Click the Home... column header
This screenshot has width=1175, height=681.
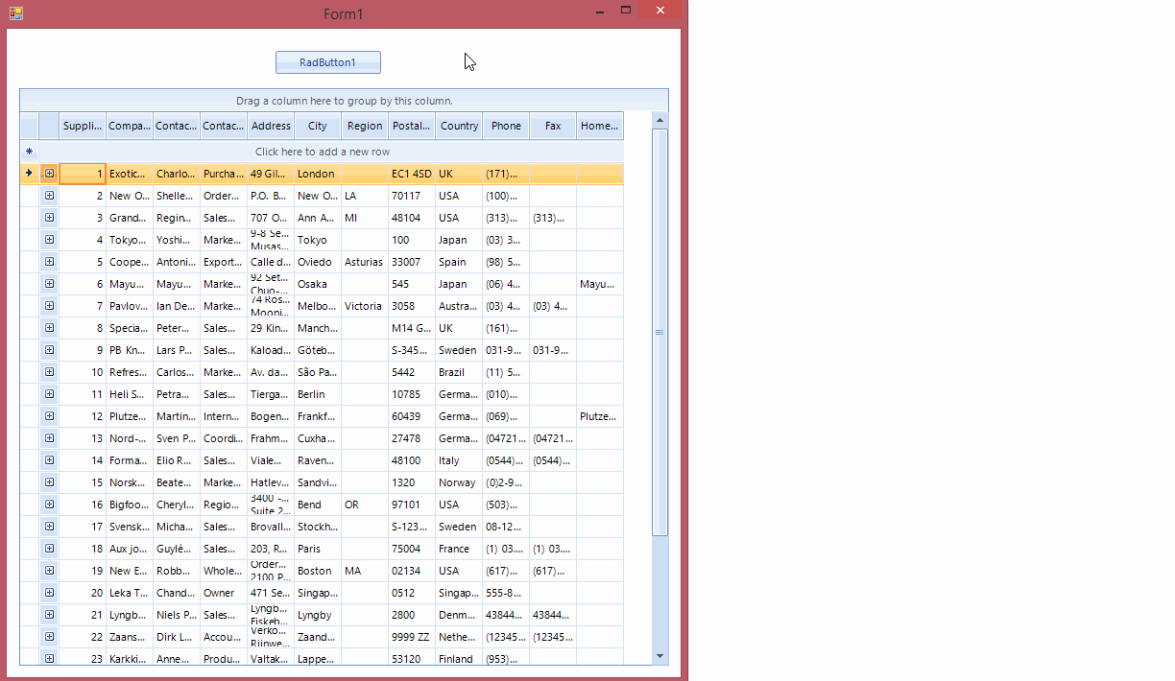point(600,126)
